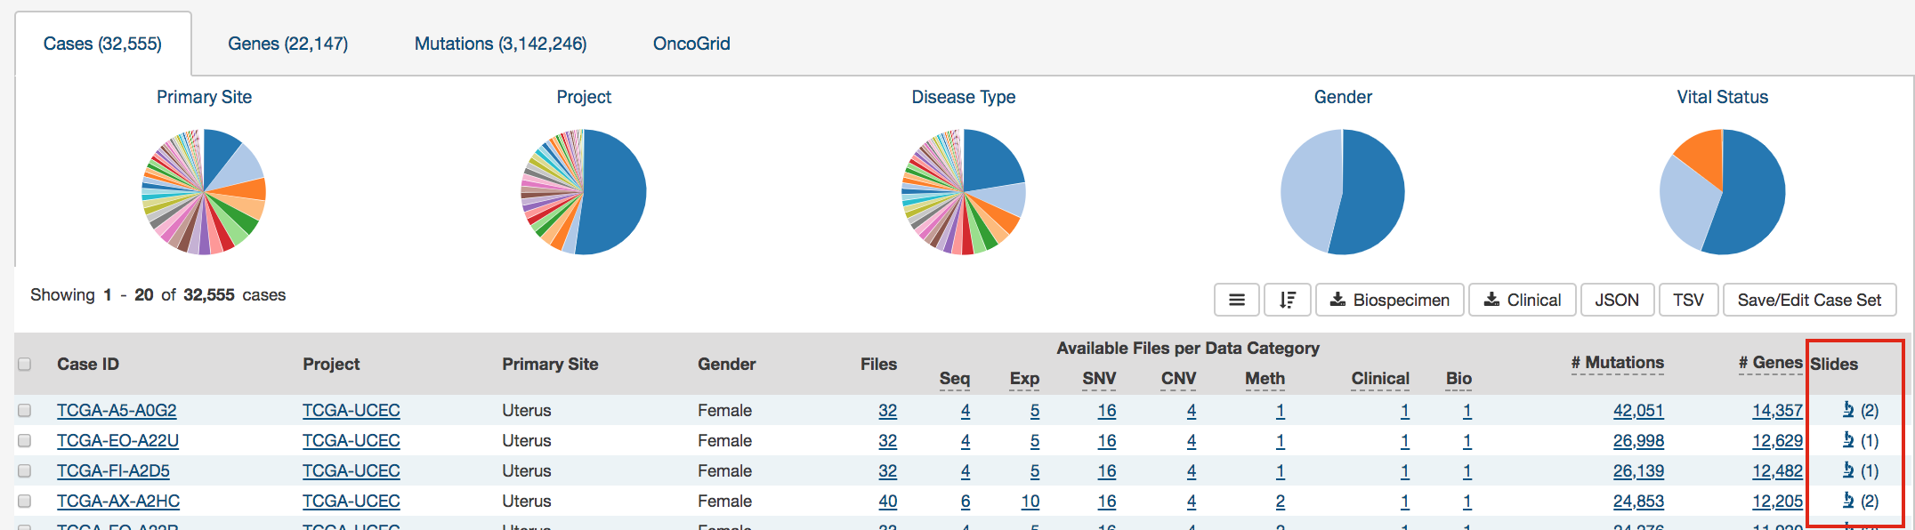Screen dimensions: 1915x530
Task: Open SNV file count 16 for TCGA-A5-A0G2
Action: [x=1107, y=410]
